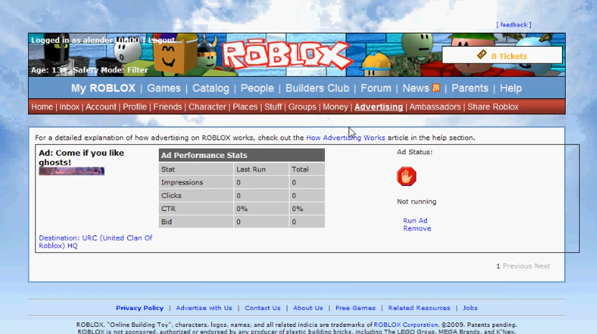The height and width of the screenshot is (334, 597).
Task: Click the ticket icon next to 8 Tickets
Action: [482, 54]
